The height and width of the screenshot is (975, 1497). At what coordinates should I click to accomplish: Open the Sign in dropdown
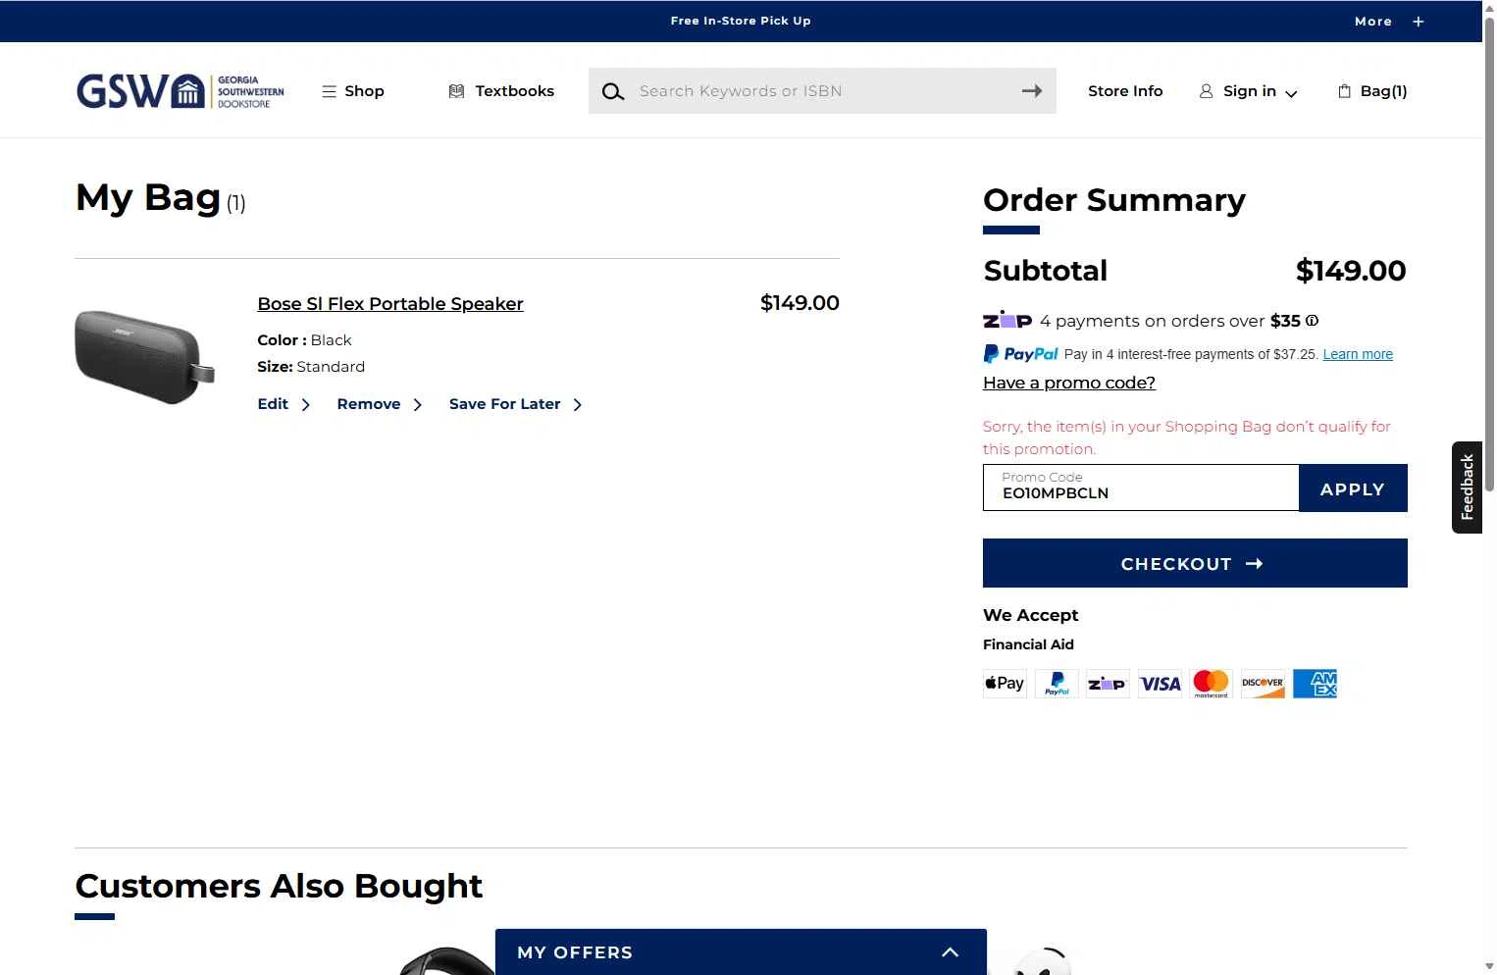1249,91
